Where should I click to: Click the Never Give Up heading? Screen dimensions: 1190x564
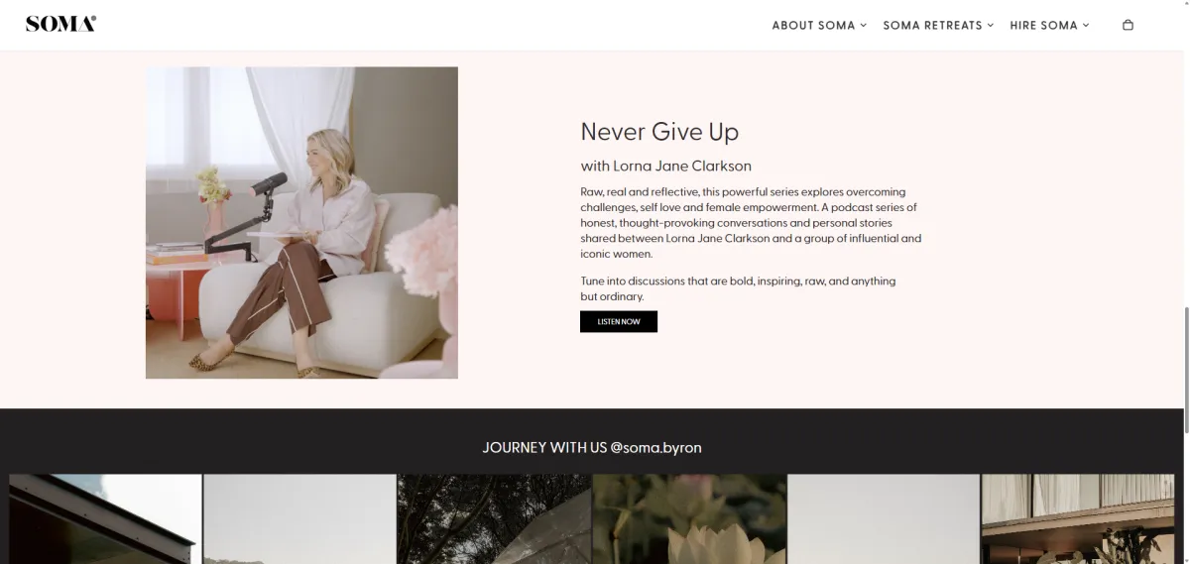[659, 132]
